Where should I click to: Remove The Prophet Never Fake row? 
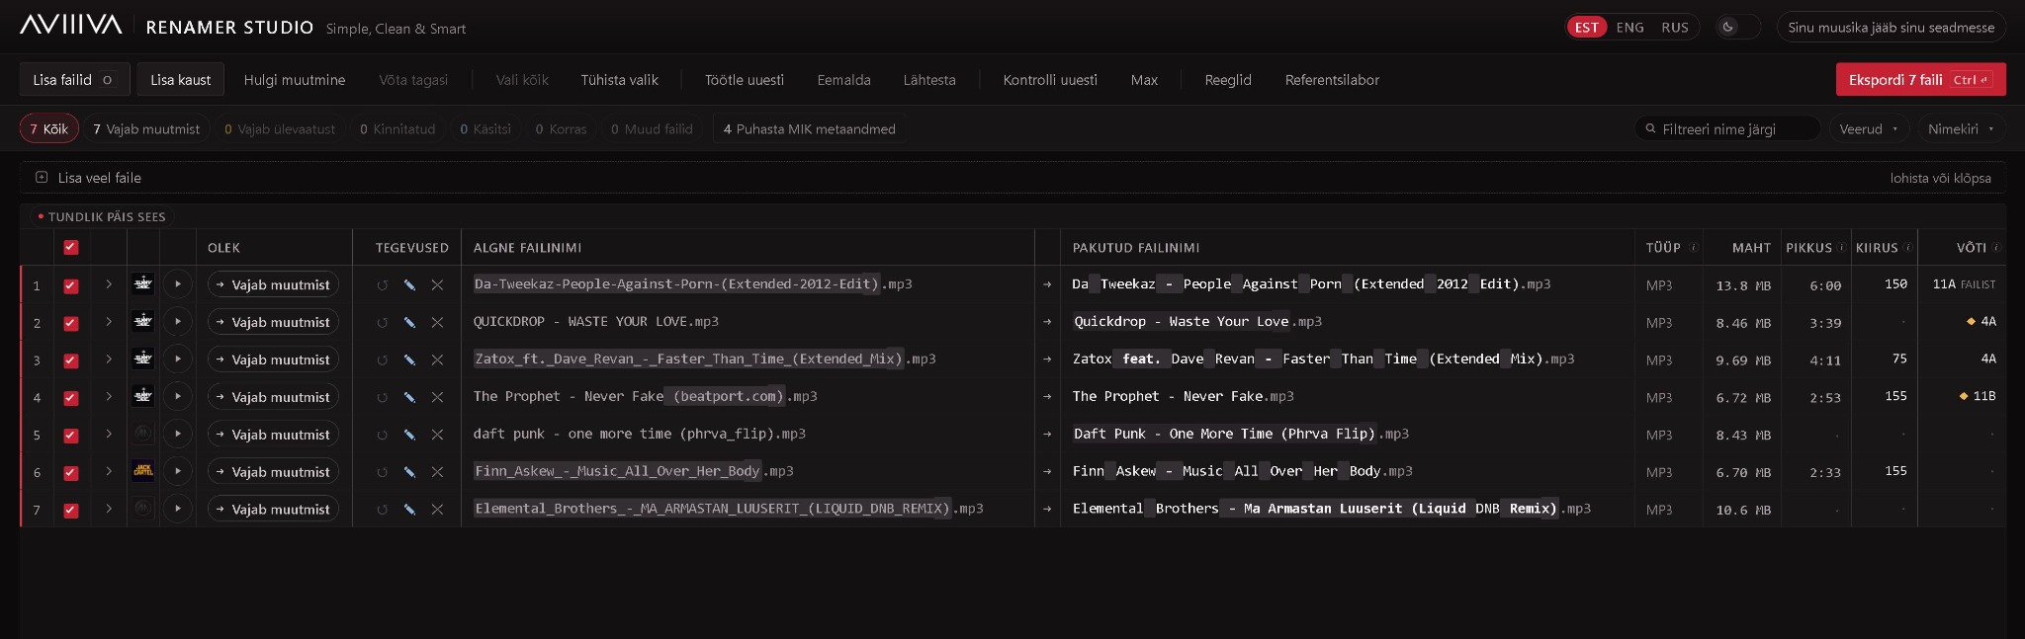click(x=437, y=398)
